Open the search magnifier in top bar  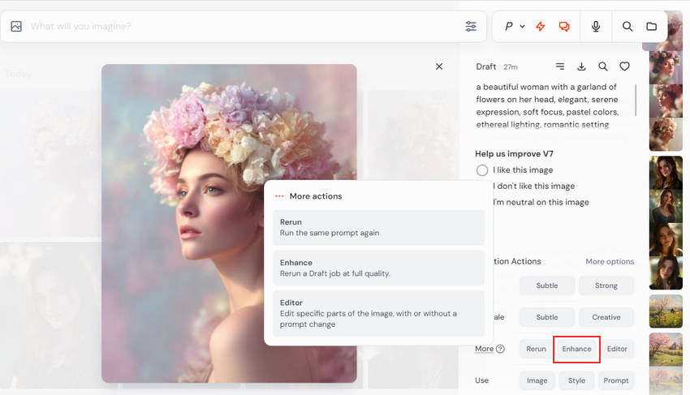(x=627, y=27)
